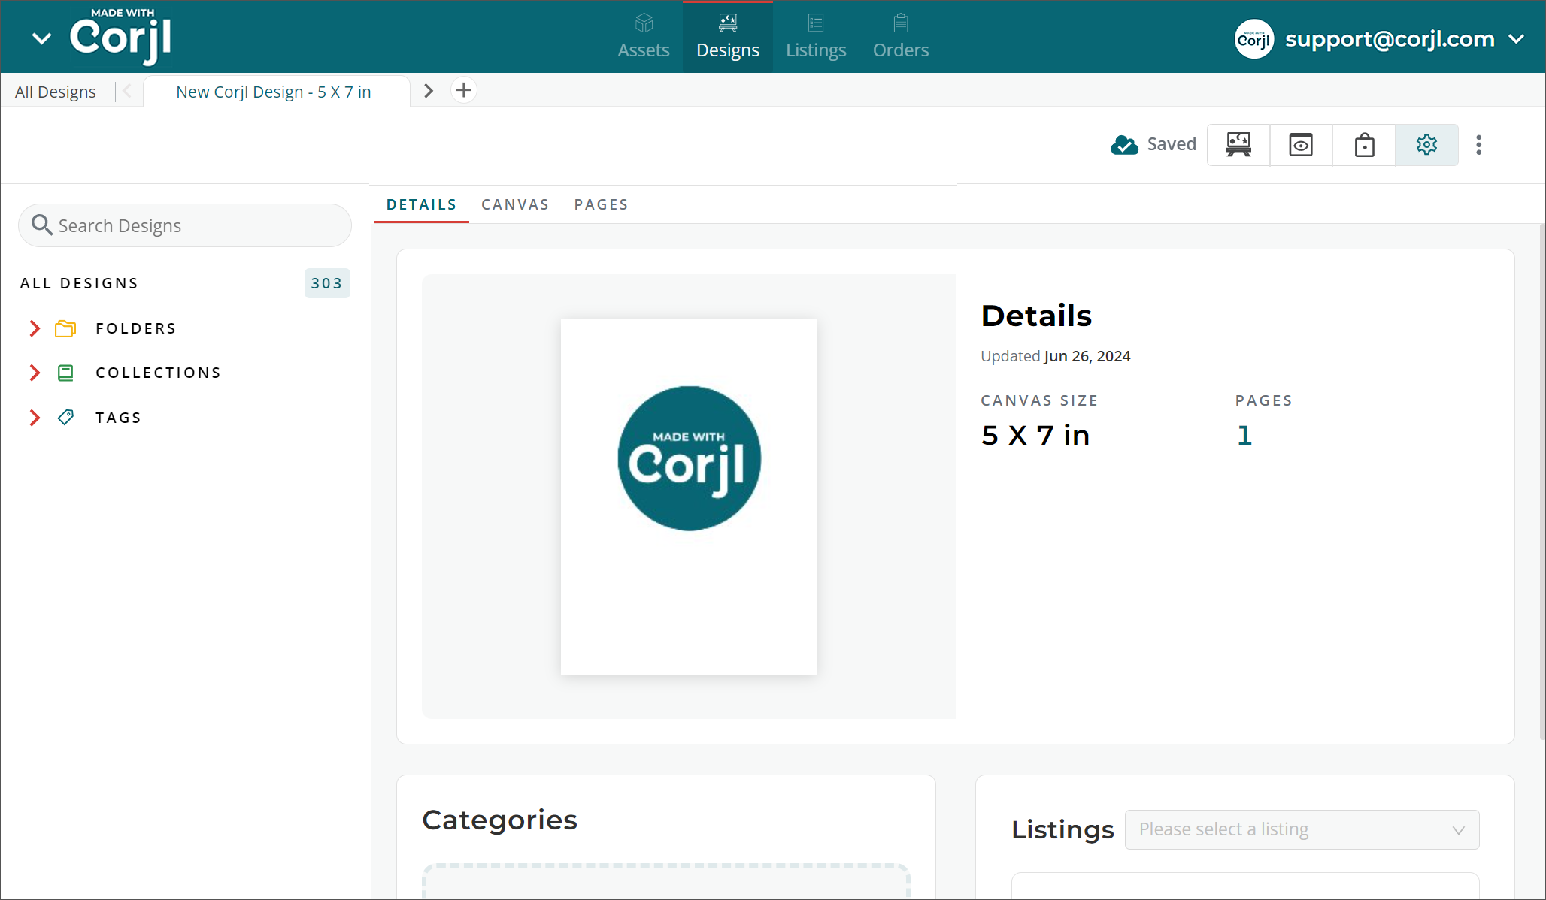Screen dimensions: 1546x900
Task: Open the design editor easel icon
Action: [x=1238, y=144]
